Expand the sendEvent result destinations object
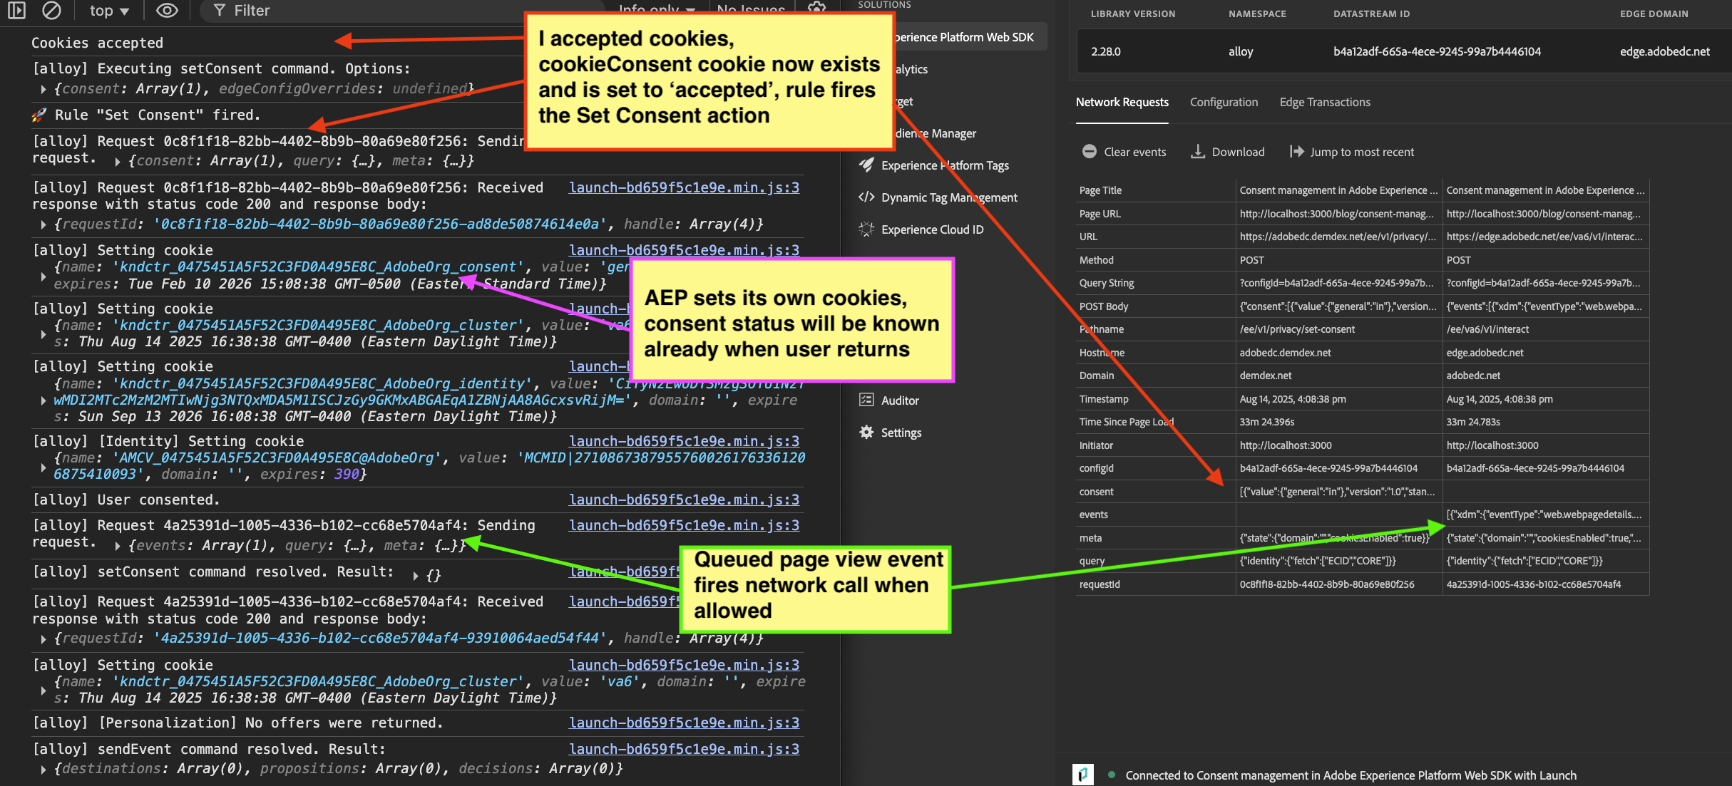Screen dimensions: 1732x786 click(43, 770)
